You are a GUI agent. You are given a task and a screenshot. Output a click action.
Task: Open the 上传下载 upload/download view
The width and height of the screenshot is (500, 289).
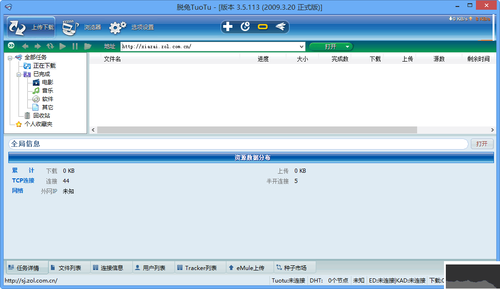coord(31,27)
